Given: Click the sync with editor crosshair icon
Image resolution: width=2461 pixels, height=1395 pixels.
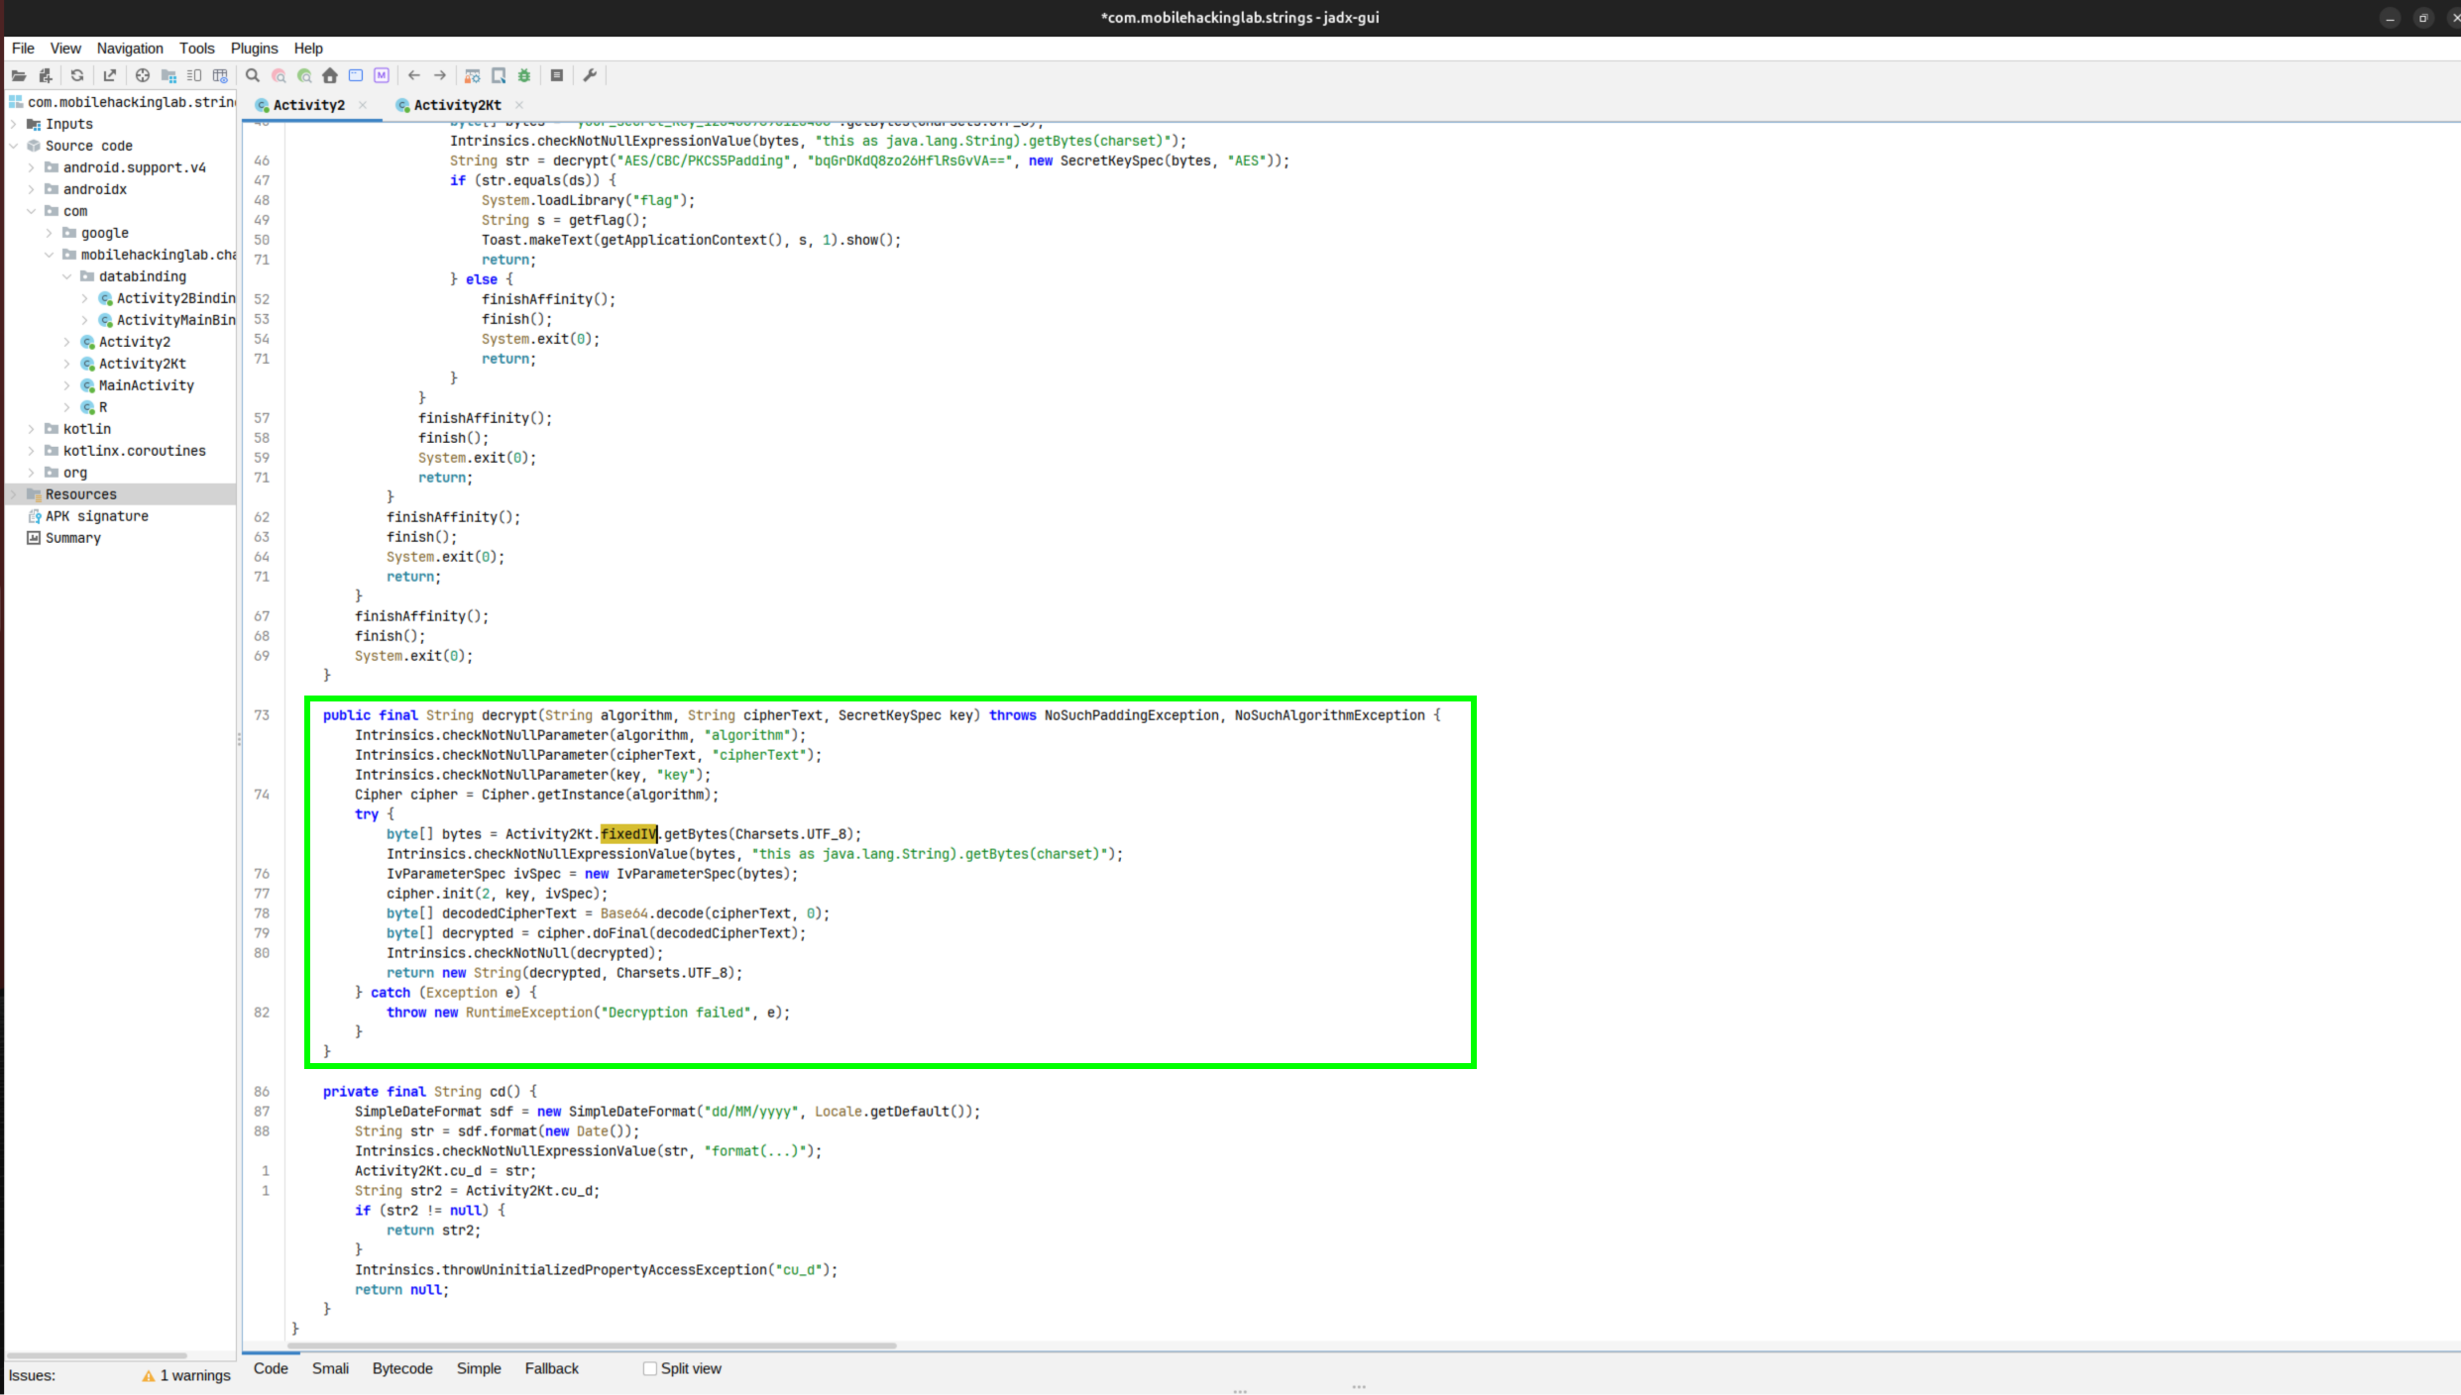Looking at the screenshot, I should [143, 75].
